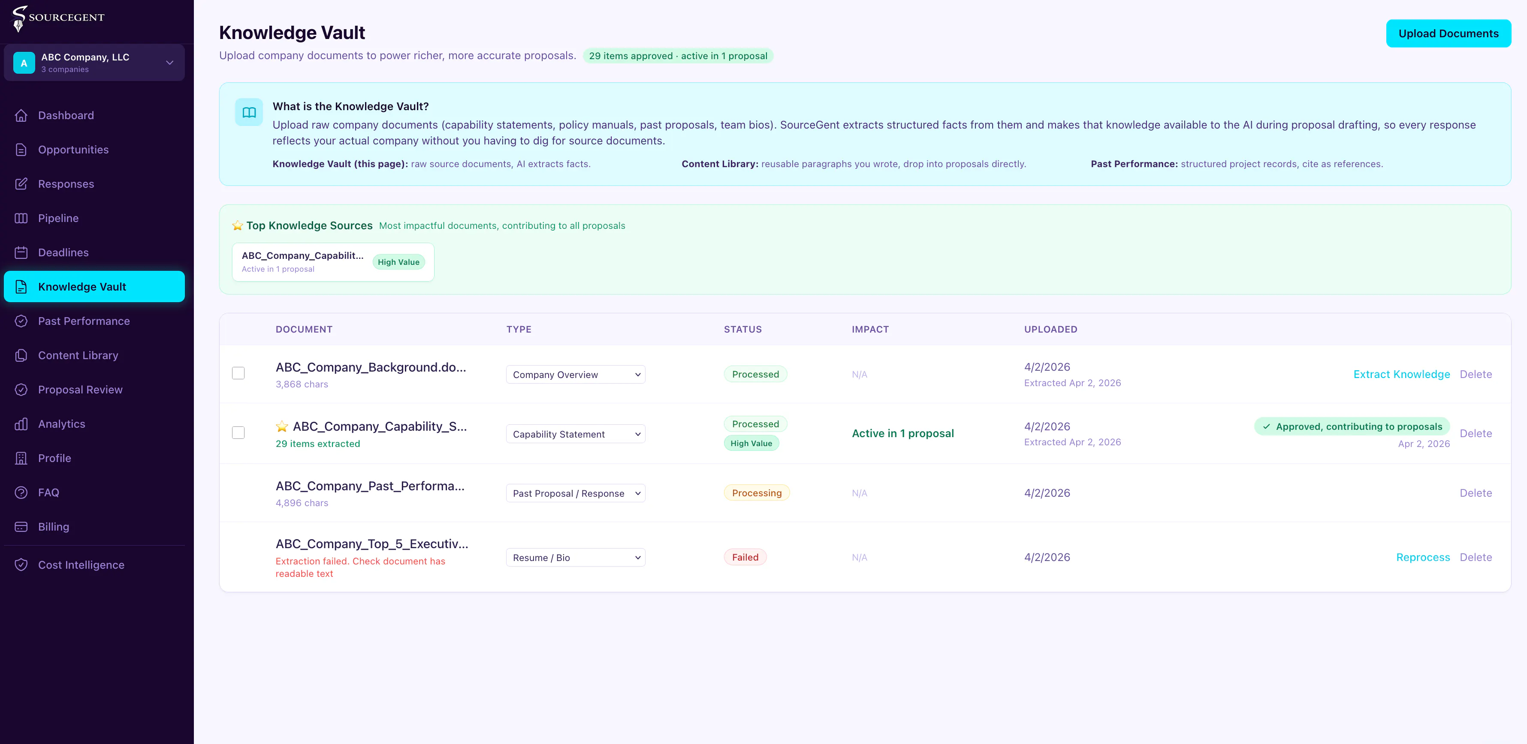
Task: Click the ABC_Company_Background.do... document name
Action: tap(371, 367)
